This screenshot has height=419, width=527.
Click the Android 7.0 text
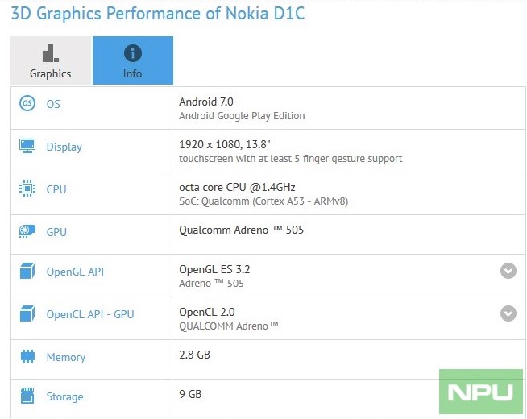[206, 102]
